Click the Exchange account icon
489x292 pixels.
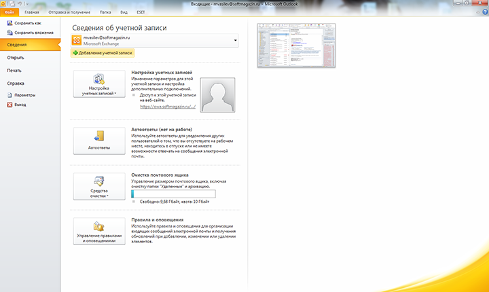[76, 41]
